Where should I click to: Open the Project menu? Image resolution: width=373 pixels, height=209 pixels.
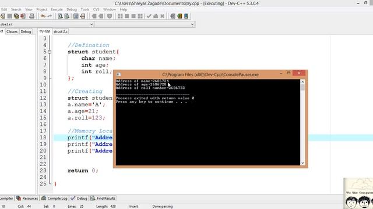(41, 9)
